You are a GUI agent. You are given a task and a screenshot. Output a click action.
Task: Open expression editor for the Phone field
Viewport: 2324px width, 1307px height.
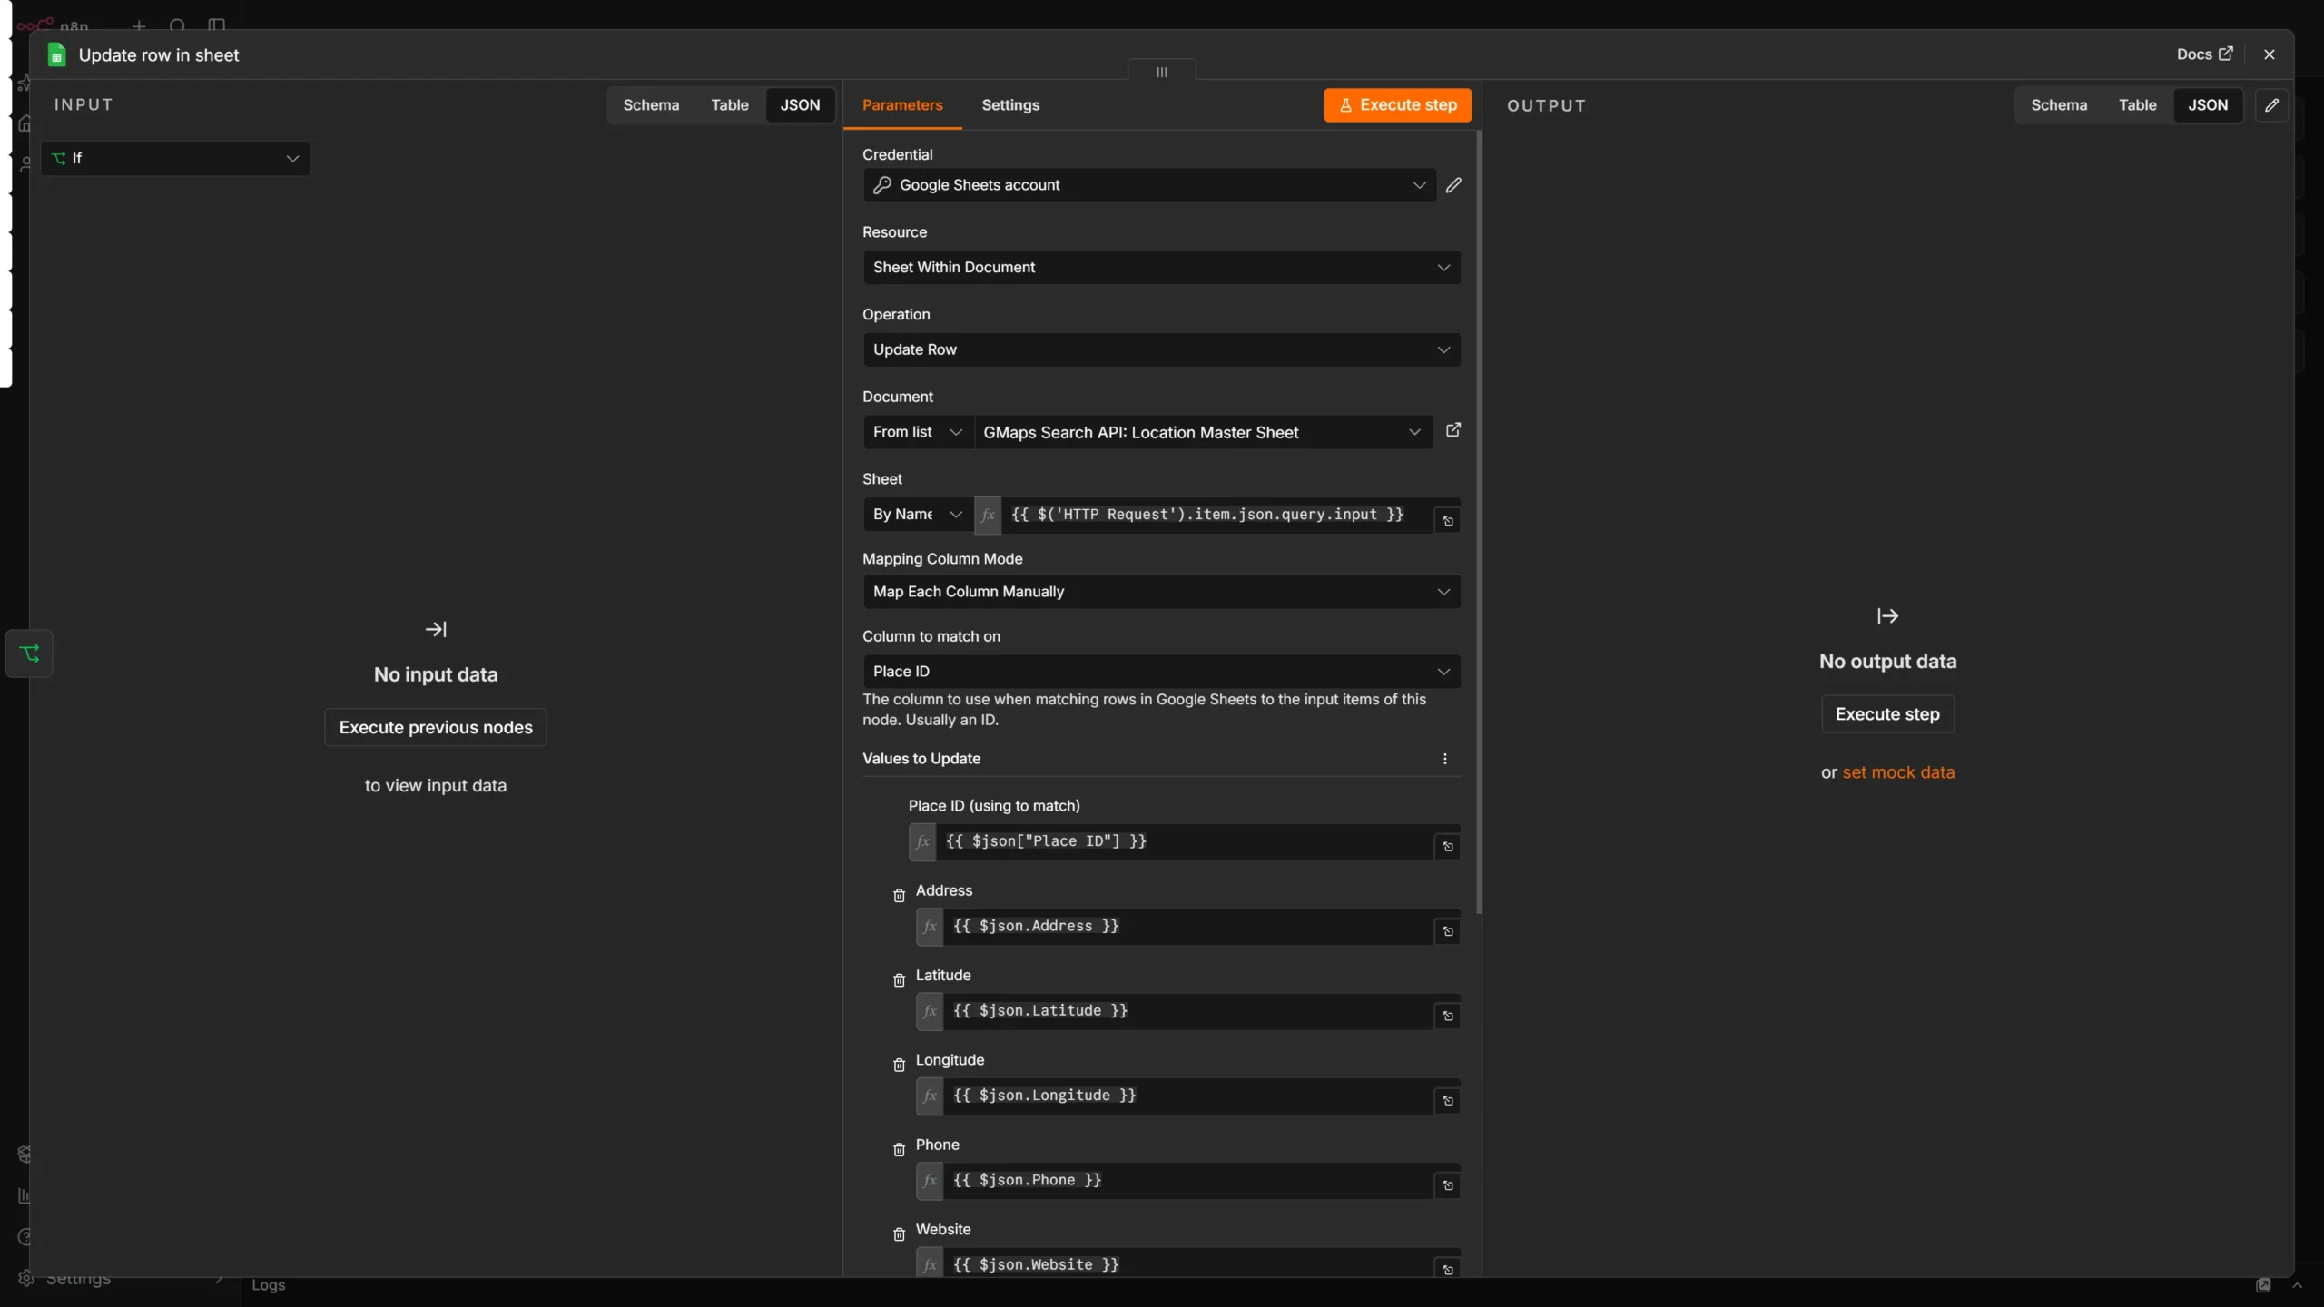pos(1448,1185)
